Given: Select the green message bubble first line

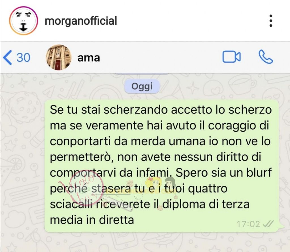Looking at the screenshot, I should (x=161, y=110).
